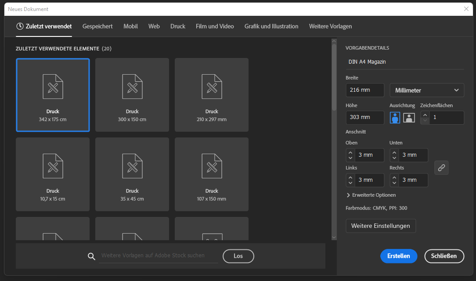
Task: Pick the Druck 210 x 297 mm preset icon
Action: [x=212, y=86]
